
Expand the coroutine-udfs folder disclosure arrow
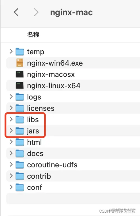tap(11, 164)
